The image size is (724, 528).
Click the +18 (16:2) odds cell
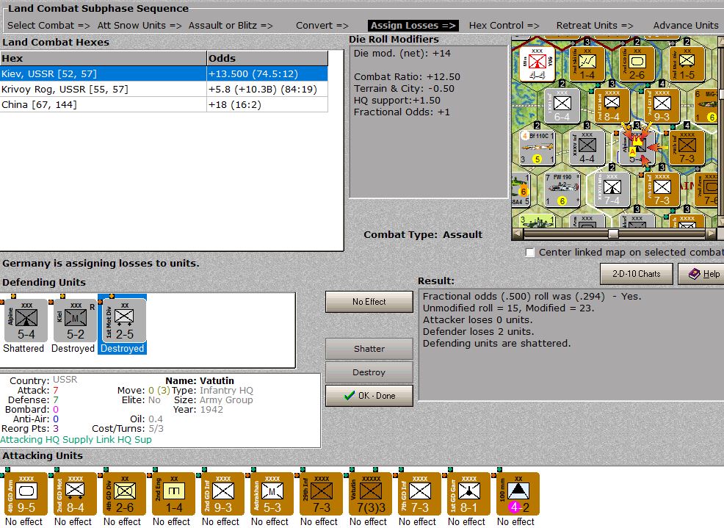coord(267,104)
